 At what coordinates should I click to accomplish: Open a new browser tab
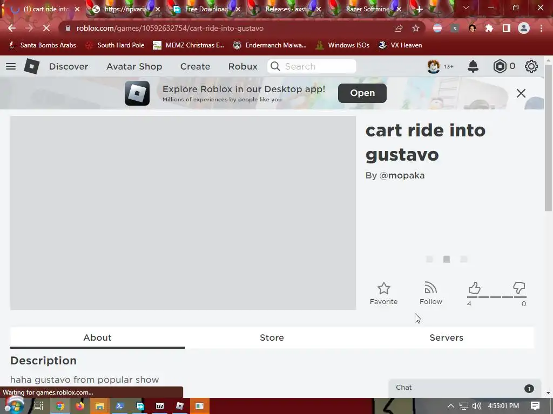click(x=419, y=10)
